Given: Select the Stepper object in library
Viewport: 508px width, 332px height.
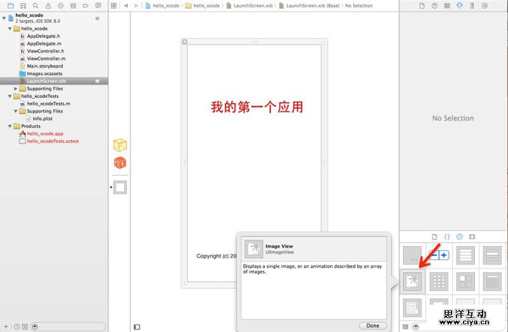Looking at the screenshot, I should coord(439,255).
